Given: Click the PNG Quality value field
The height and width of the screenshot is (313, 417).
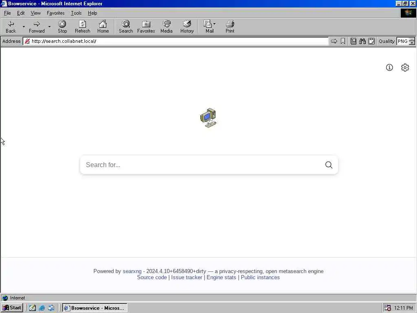Looking at the screenshot, I should pos(403,41).
